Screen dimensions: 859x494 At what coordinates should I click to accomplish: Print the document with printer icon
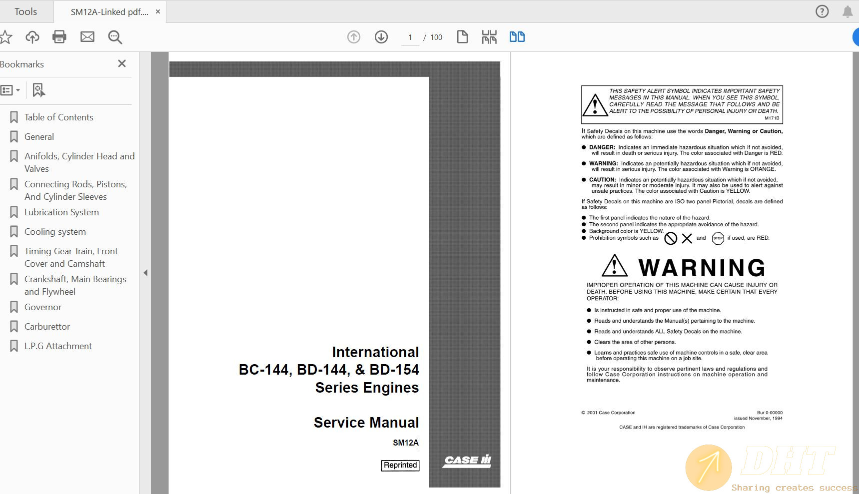[x=59, y=37]
